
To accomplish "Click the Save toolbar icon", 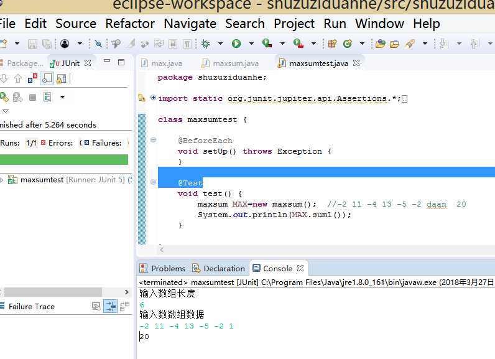I will click(32, 44).
